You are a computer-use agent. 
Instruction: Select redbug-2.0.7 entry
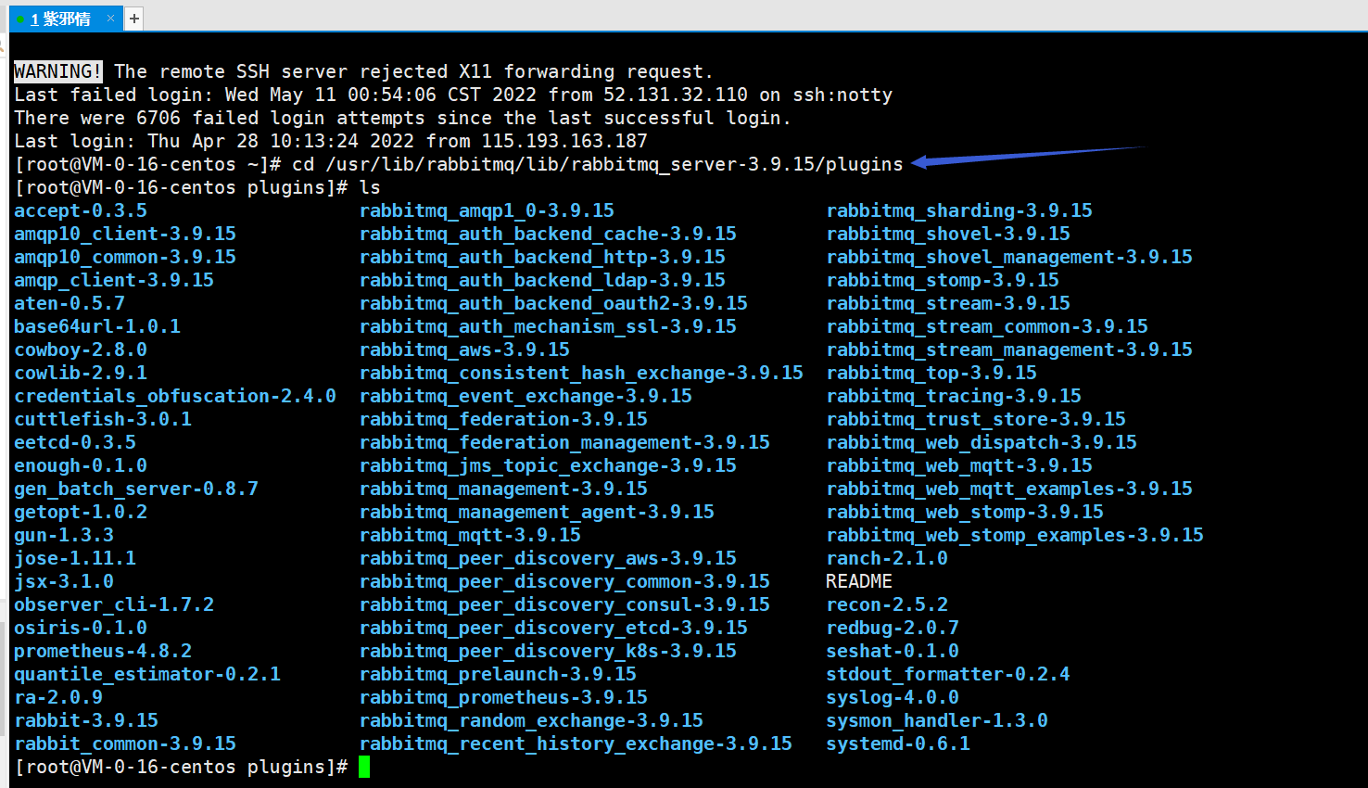click(893, 628)
